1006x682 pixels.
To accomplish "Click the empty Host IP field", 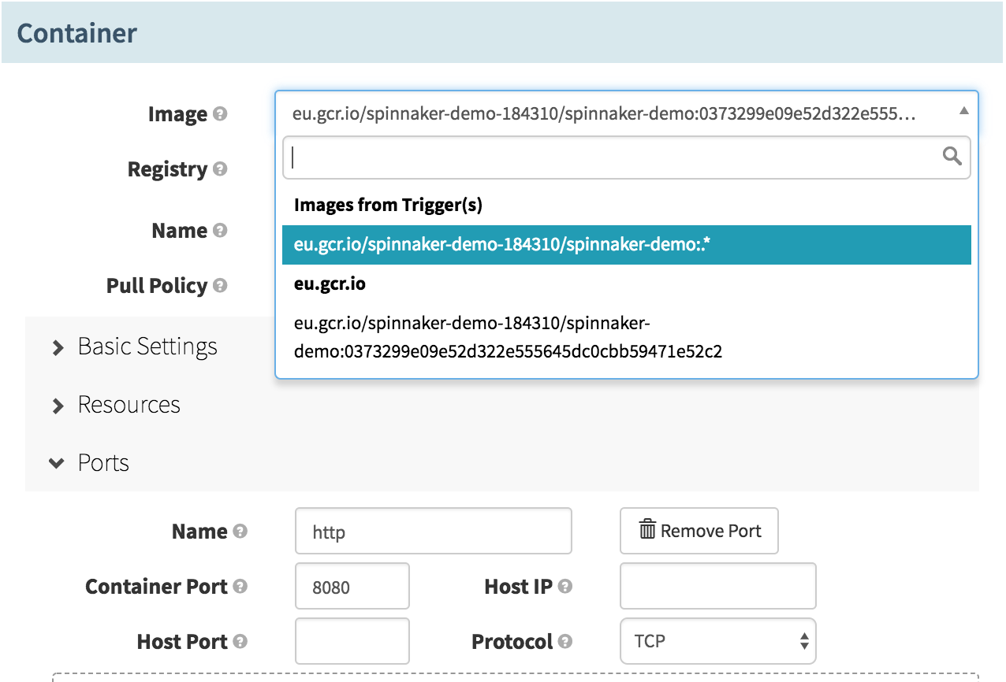I will [x=717, y=586].
